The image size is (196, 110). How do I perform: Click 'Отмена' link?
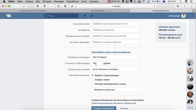pos(124,108)
